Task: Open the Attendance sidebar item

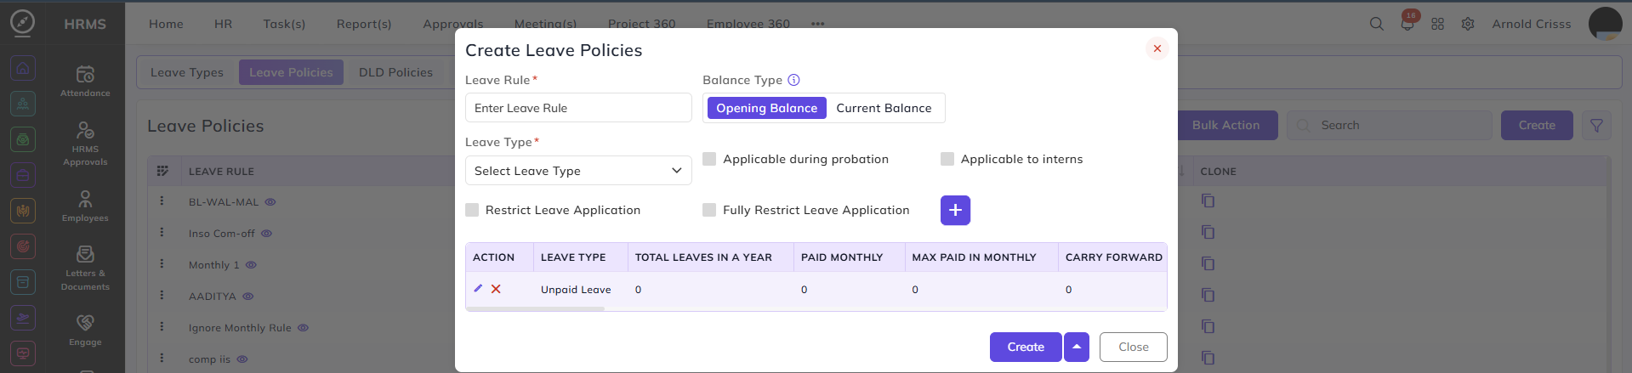Action: point(85,82)
